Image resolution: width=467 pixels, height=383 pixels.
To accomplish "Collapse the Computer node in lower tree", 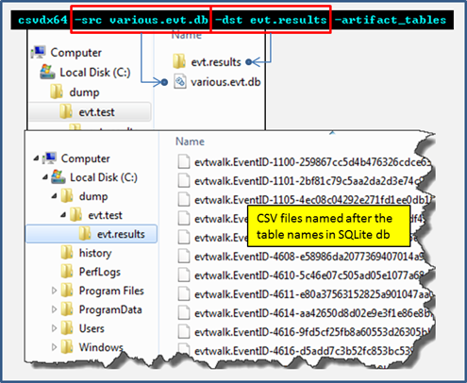I will (x=36, y=158).
